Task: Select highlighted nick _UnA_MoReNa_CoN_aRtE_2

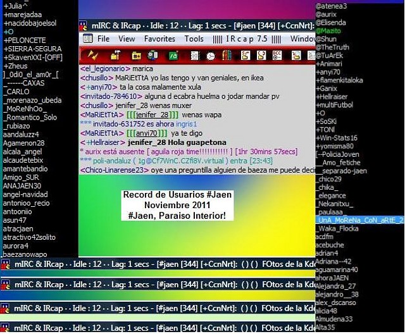Action: click(360, 220)
